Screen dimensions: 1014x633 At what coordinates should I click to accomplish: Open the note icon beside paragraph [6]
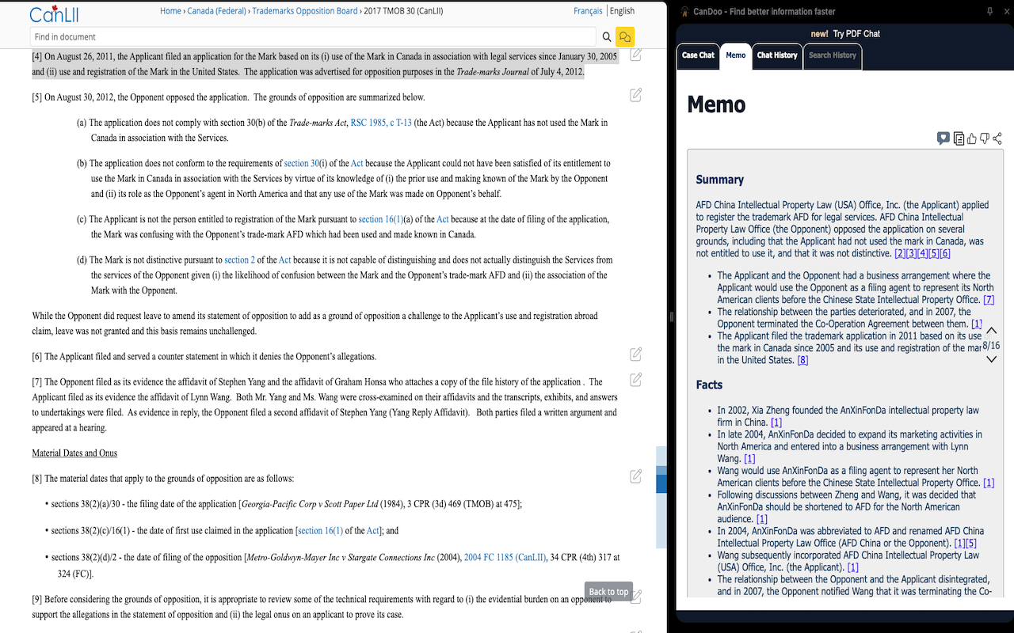pos(635,354)
